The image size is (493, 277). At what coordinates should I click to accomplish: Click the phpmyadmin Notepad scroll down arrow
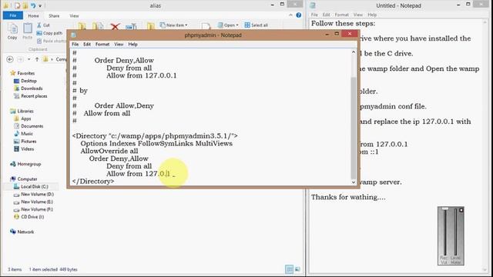(354, 182)
